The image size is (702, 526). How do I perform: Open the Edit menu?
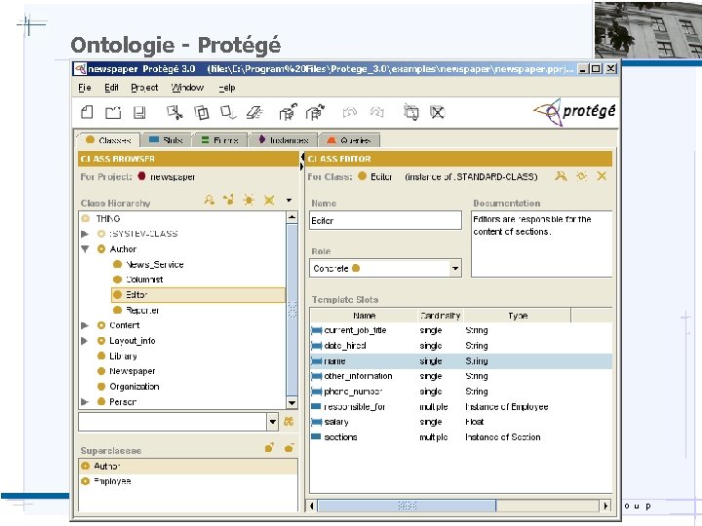pyautogui.click(x=111, y=88)
